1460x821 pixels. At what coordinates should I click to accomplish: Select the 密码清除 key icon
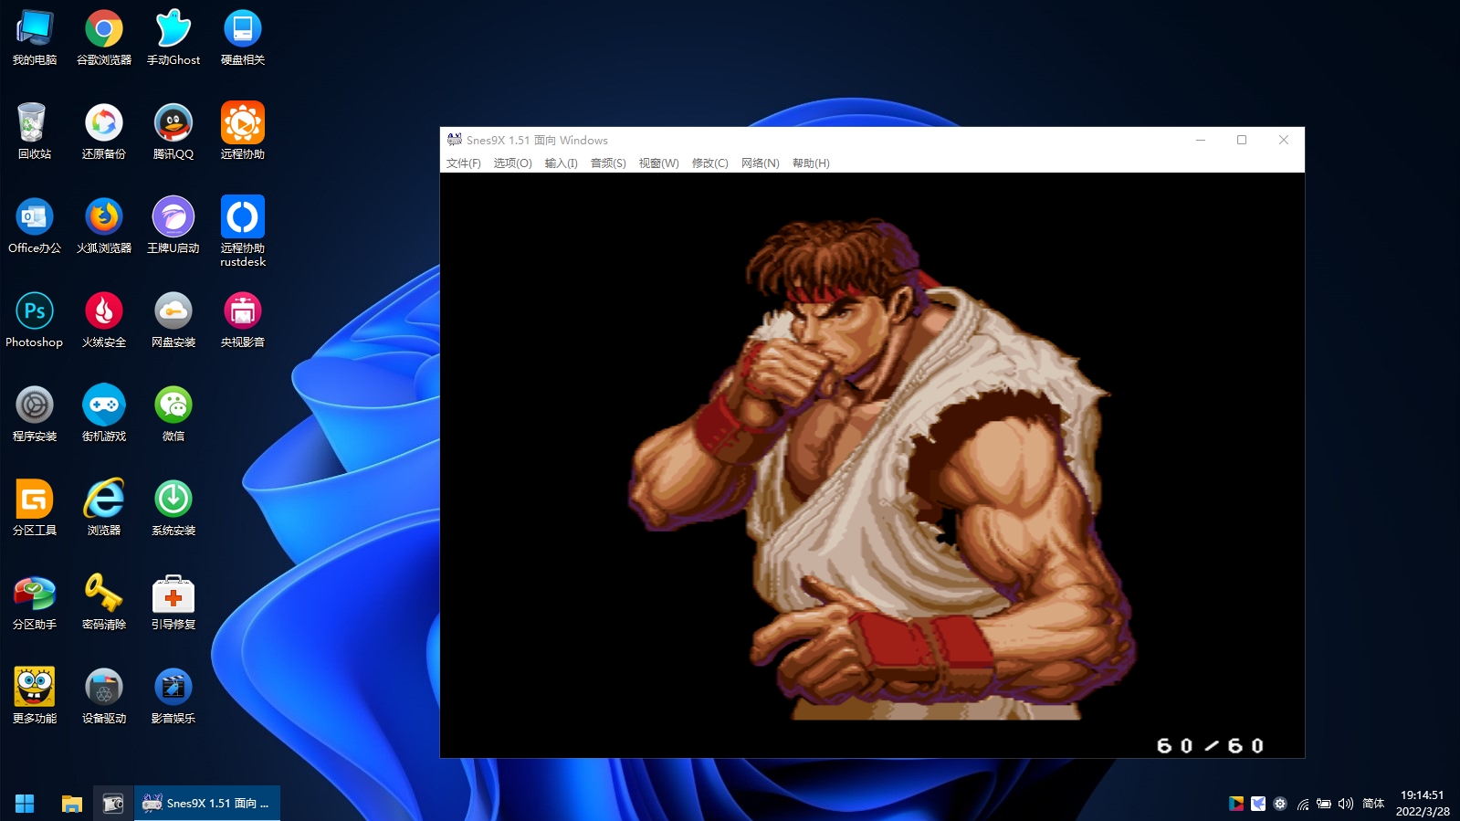coord(104,603)
